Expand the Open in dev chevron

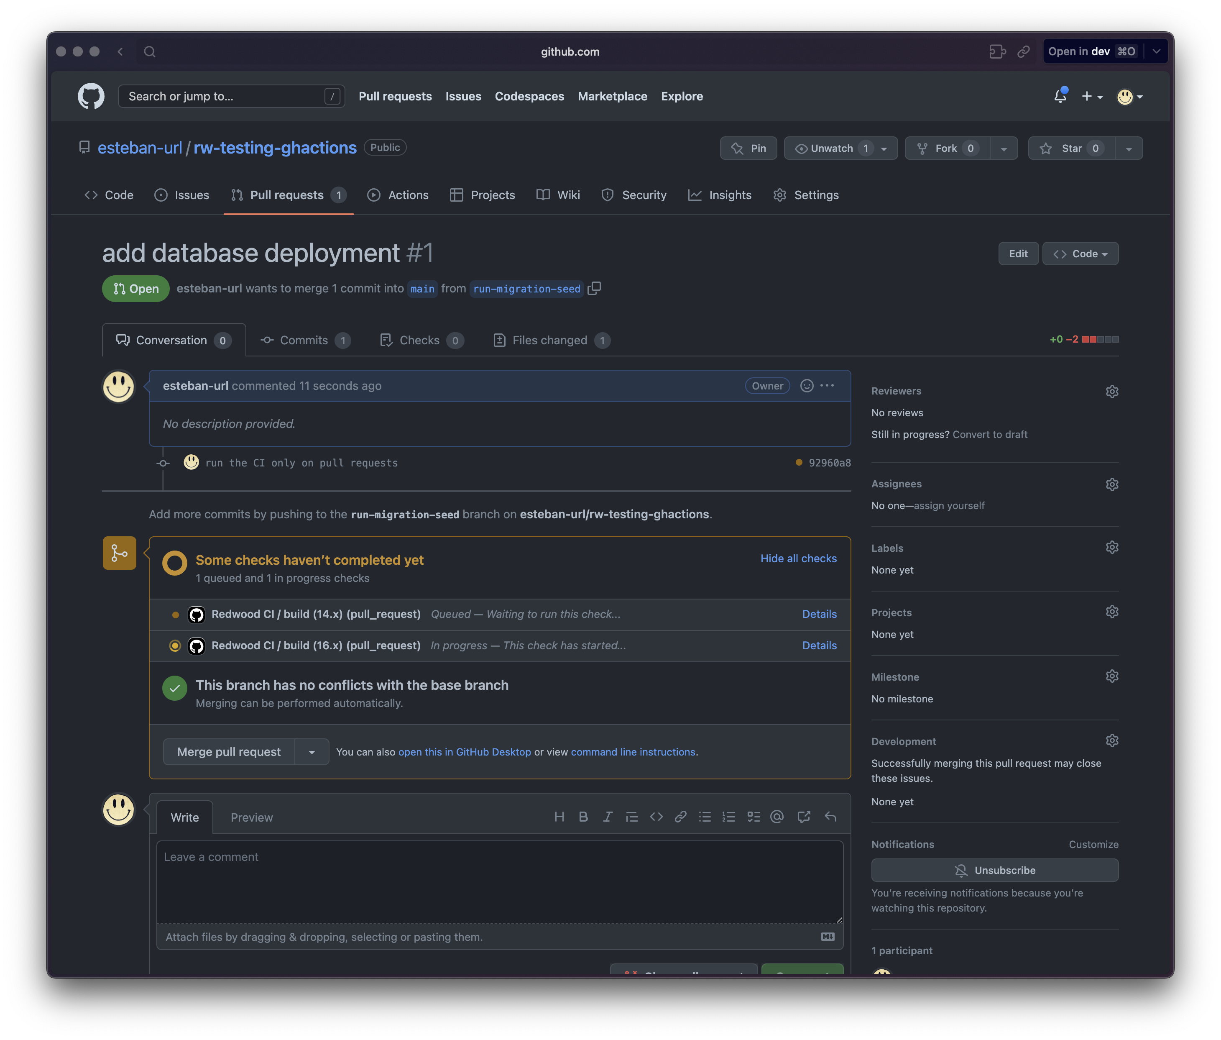[x=1156, y=52]
